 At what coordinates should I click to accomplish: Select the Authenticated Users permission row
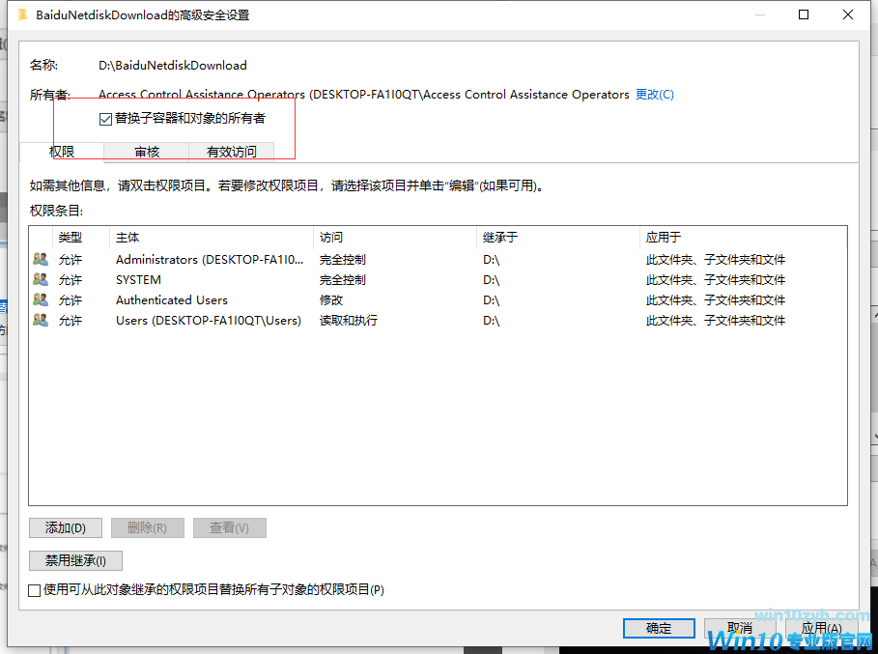pyautogui.click(x=172, y=299)
